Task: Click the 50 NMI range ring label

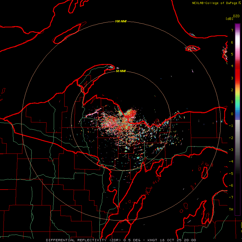Action: click(121, 71)
